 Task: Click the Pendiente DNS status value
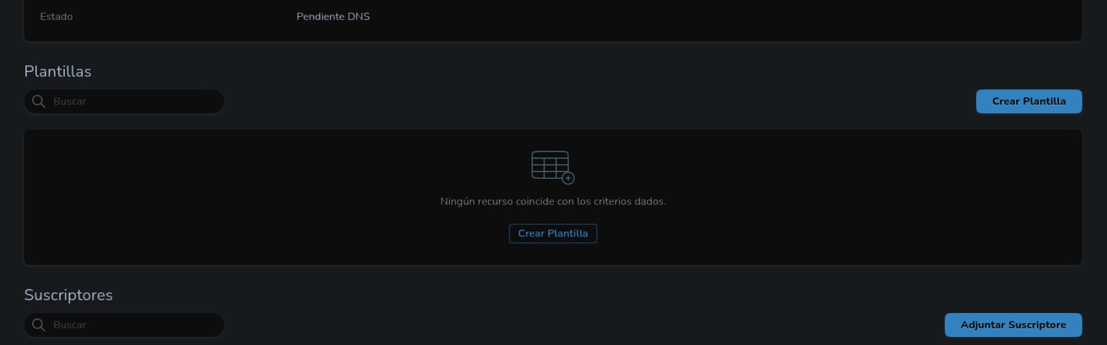333,17
